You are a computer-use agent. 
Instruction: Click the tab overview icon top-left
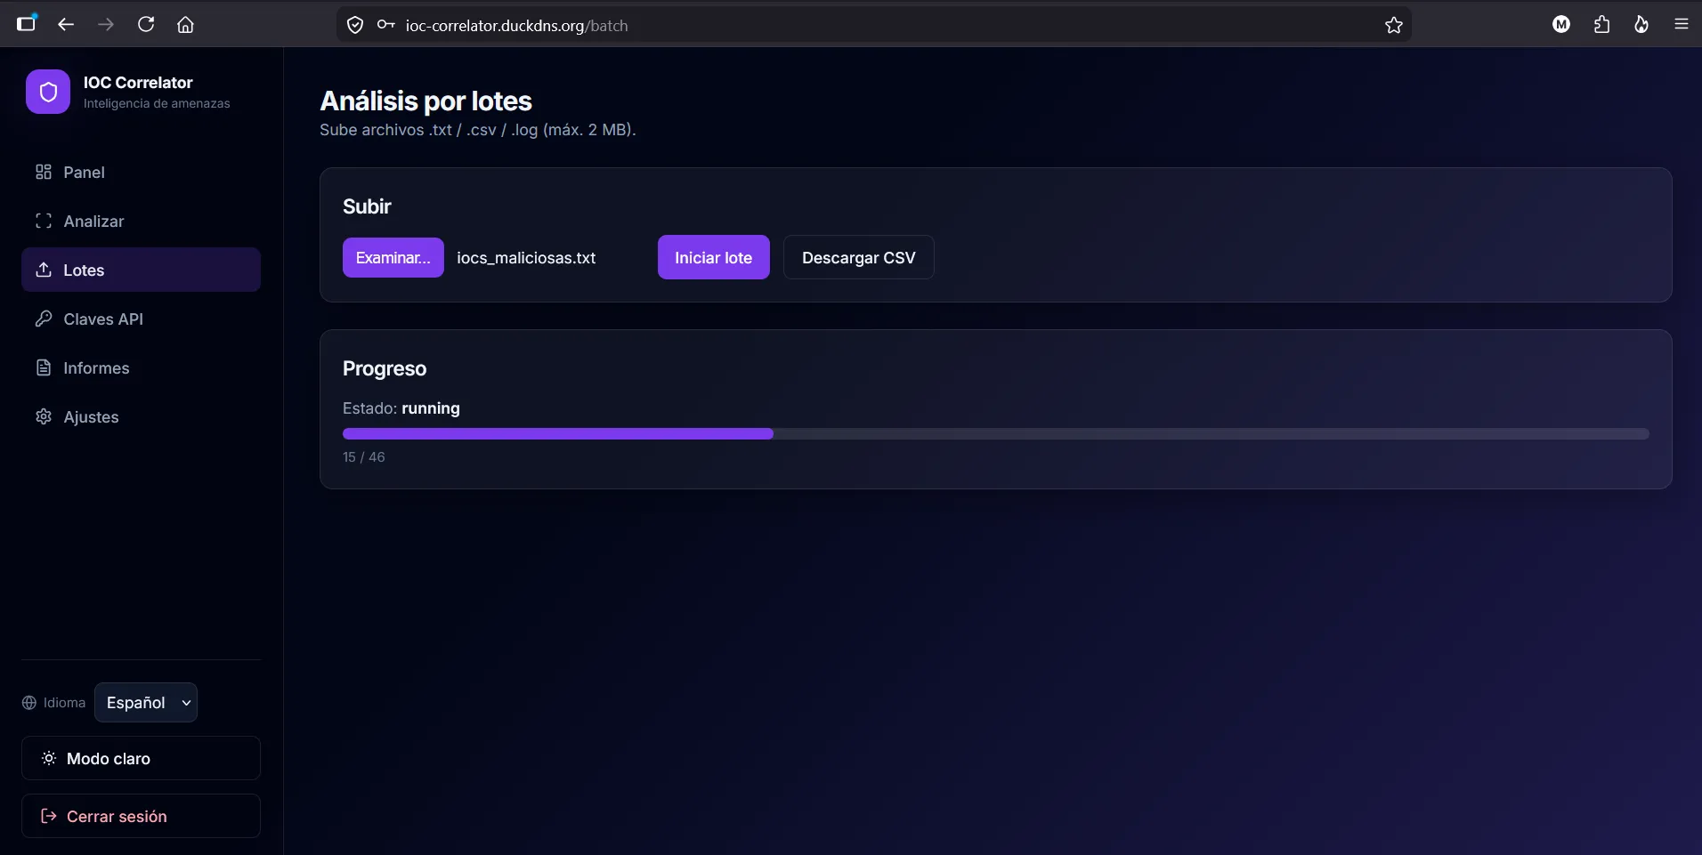(27, 24)
